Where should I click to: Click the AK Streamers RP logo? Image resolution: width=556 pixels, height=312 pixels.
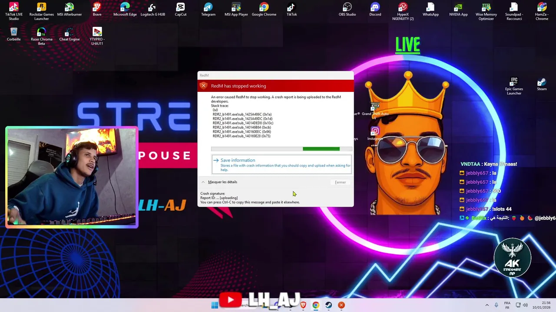[x=513, y=257]
